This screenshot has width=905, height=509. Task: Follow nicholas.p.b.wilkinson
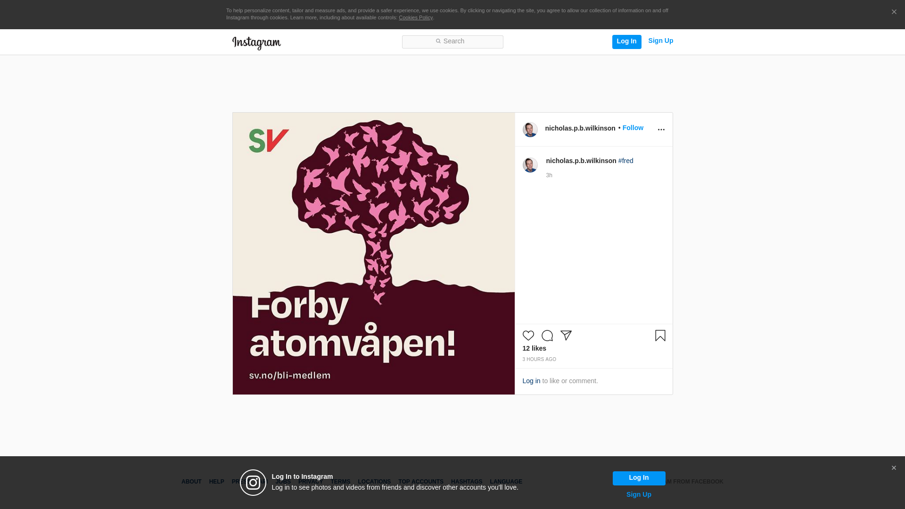pos(633,128)
